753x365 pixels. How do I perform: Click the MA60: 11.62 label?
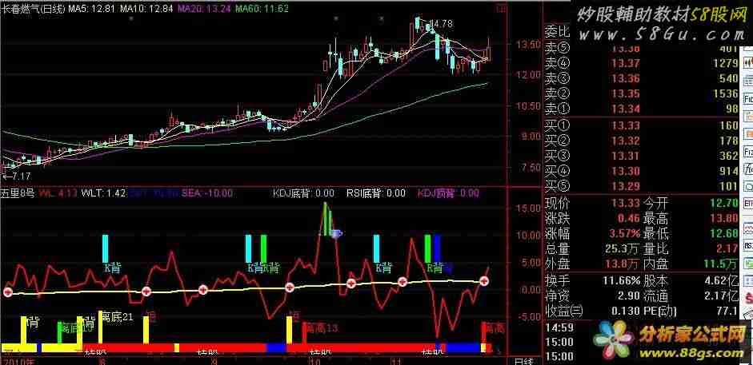262,8
